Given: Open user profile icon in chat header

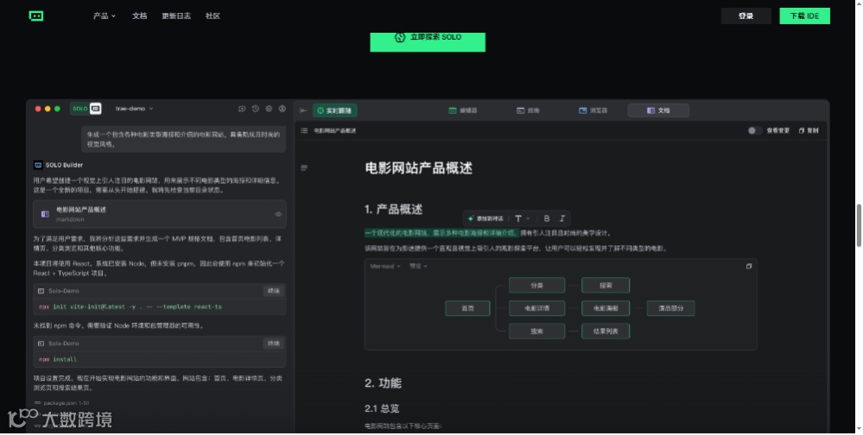Looking at the screenshot, I should [282, 109].
